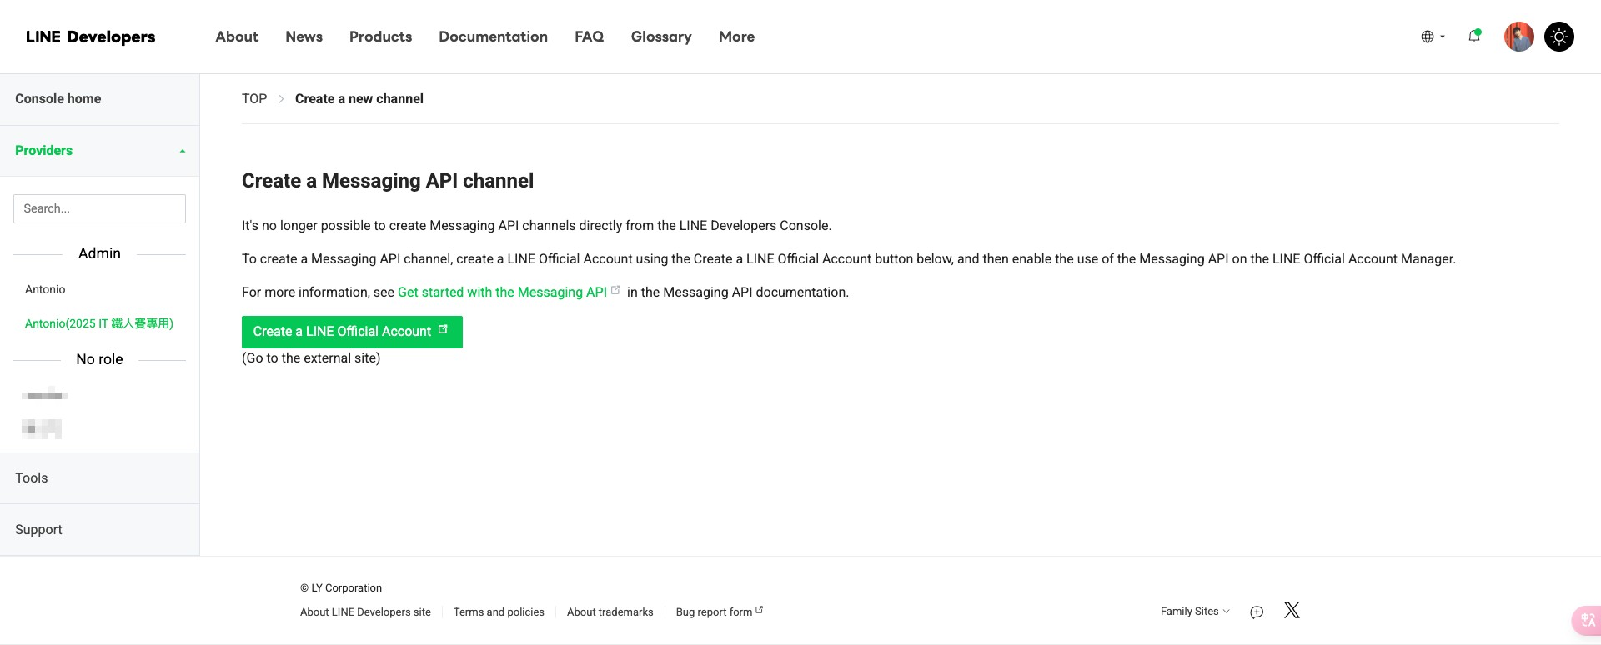The width and height of the screenshot is (1601, 645).
Task: Click the Create a Messaging API channel heading
Action: [x=388, y=181]
